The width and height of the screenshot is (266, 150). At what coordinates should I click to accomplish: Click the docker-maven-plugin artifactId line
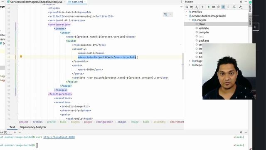(81, 16)
